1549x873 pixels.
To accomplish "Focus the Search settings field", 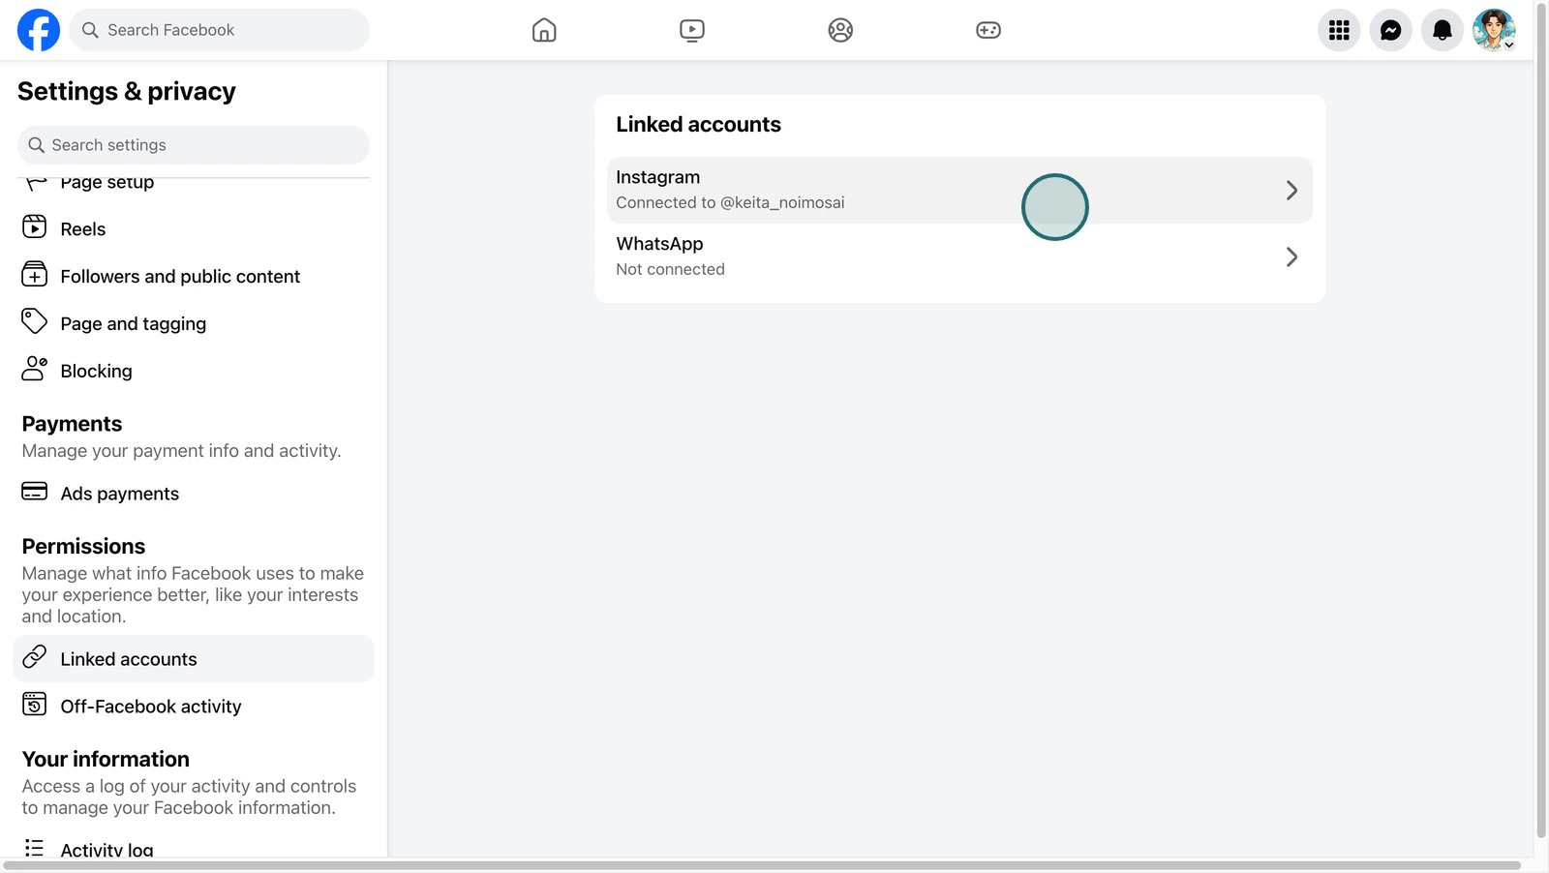I will tap(194, 145).
